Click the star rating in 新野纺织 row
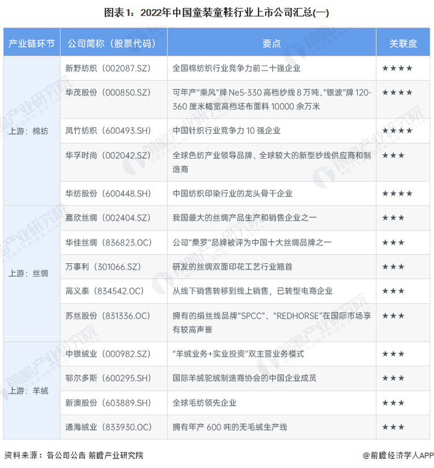Image resolution: width=434 pixels, height=468 pixels. click(397, 68)
